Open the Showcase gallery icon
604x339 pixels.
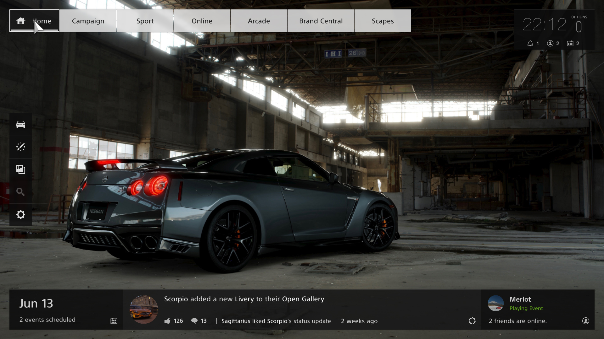coord(21,169)
